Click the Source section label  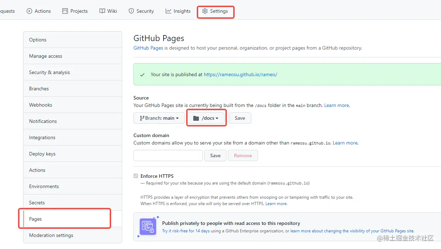pos(141,98)
